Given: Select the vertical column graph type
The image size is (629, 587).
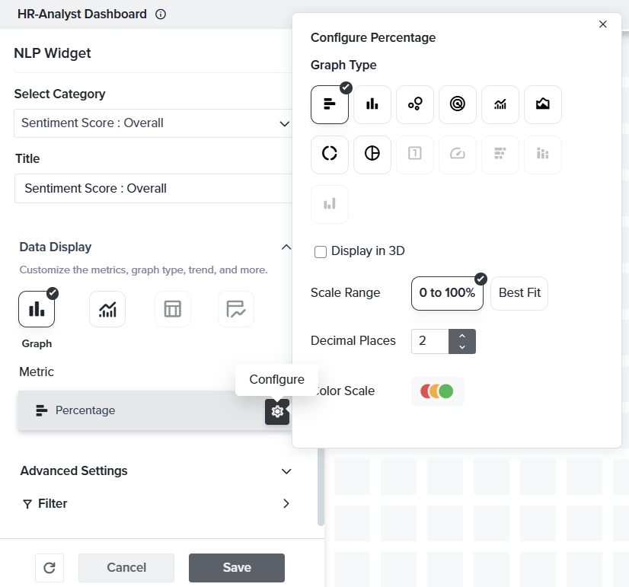Looking at the screenshot, I should (x=372, y=104).
